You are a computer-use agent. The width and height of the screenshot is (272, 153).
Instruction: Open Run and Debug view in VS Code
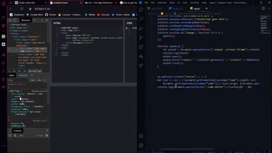pos(141,28)
